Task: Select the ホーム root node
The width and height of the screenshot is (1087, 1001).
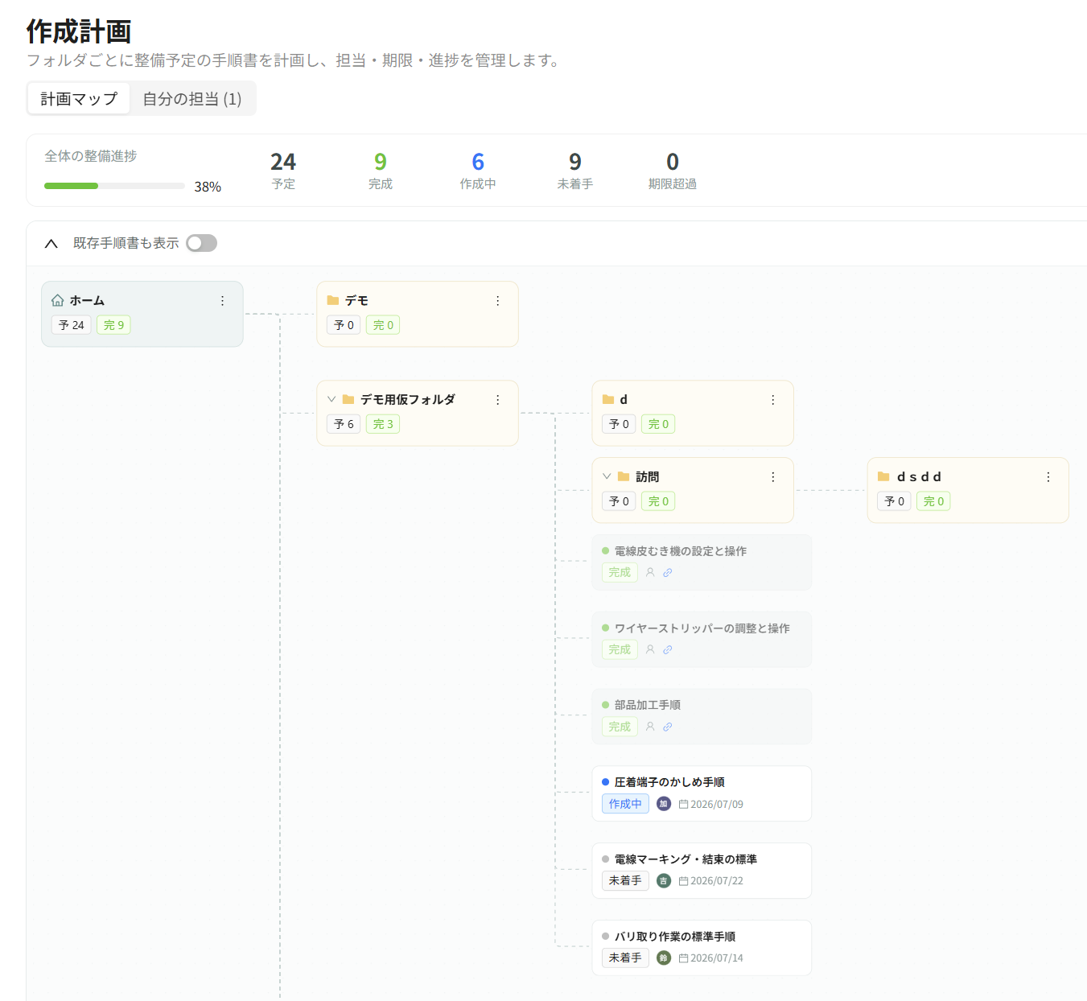Action: pos(142,314)
